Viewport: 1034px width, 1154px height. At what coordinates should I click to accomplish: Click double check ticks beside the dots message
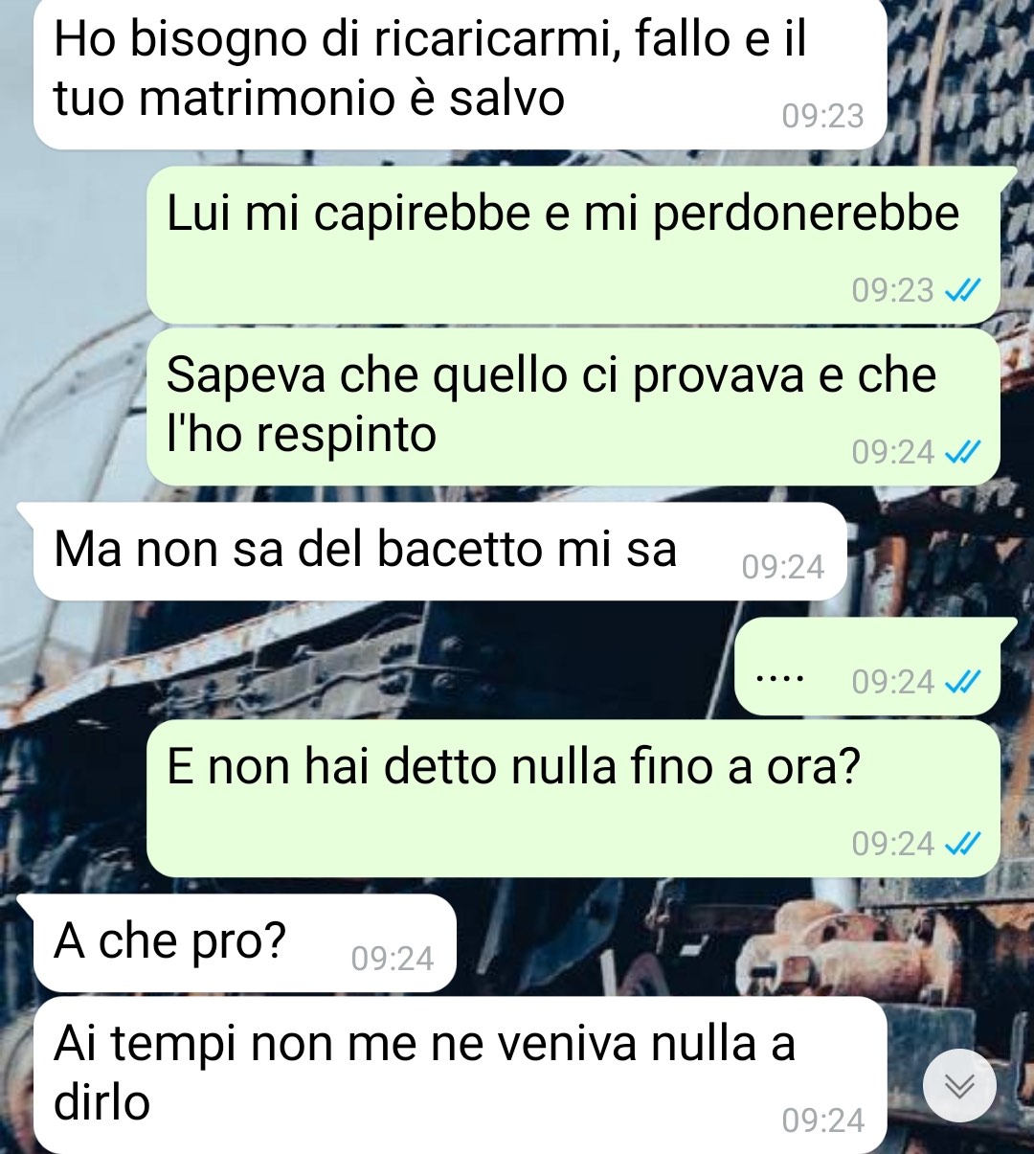coord(963,682)
